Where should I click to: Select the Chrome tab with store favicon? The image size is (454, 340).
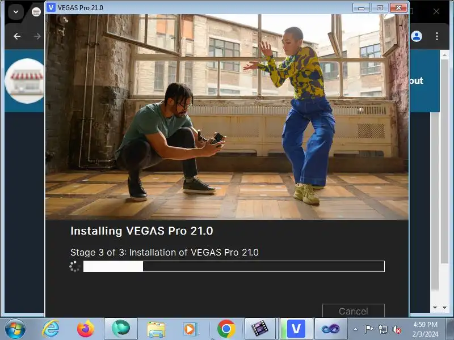[36, 12]
